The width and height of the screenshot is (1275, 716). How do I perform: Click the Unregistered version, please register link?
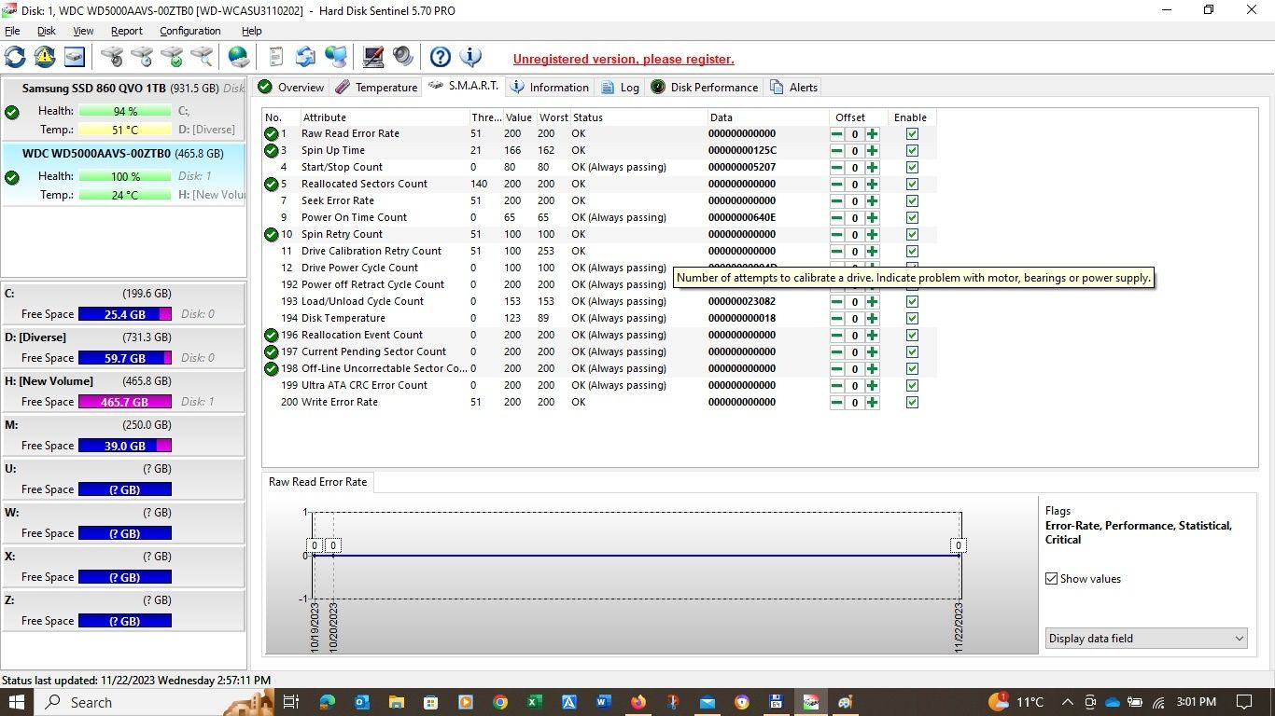(623, 59)
